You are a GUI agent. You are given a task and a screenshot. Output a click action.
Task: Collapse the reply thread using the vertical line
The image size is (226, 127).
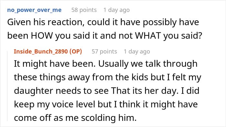coord(7,86)
